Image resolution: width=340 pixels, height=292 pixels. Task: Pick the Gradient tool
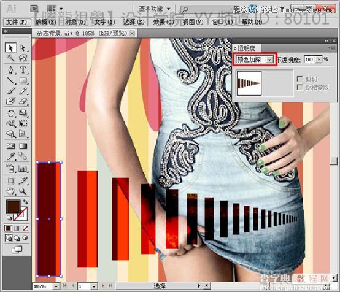[23, 146]
